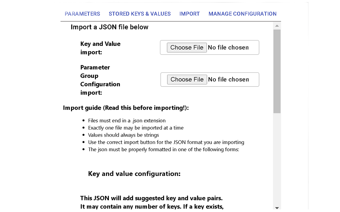Select the Parameter Group Configuration file input field
Image resolution: width=340 pixels, height=212 pixels.
(x=209, y=79)
